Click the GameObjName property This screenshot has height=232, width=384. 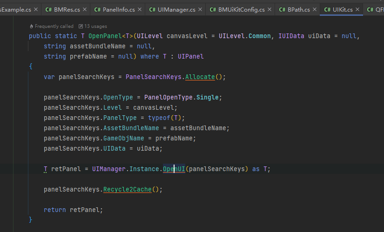pyautogui.click(x=124, y=138)
